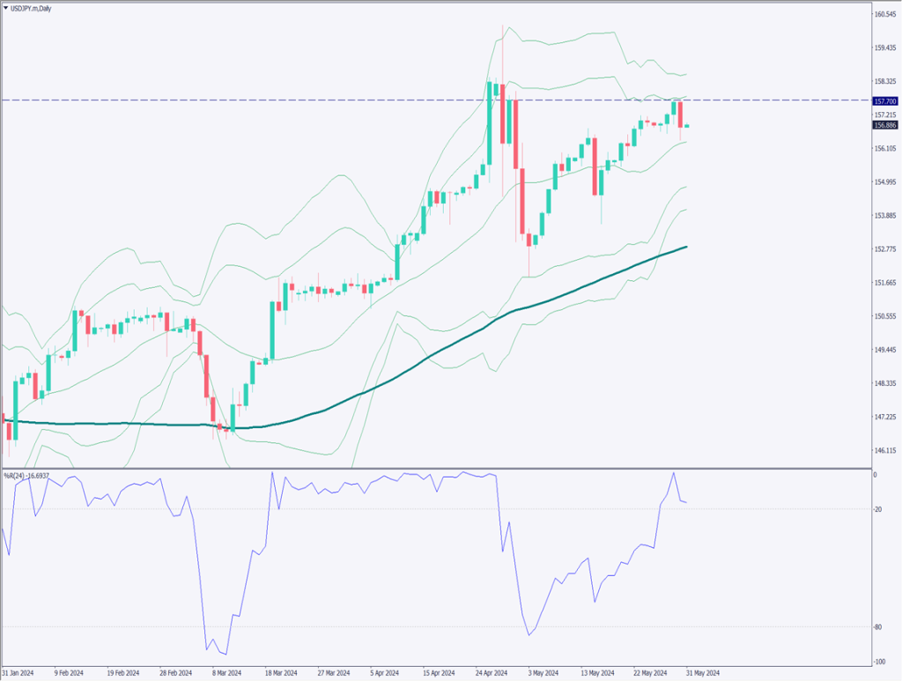This screenshot has height=681, width=902.
Task: Click the 146.115 price axis label
Action: (884, 450)
